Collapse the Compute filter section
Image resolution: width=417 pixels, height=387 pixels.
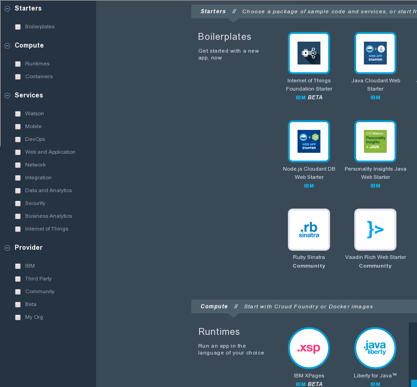7,46
